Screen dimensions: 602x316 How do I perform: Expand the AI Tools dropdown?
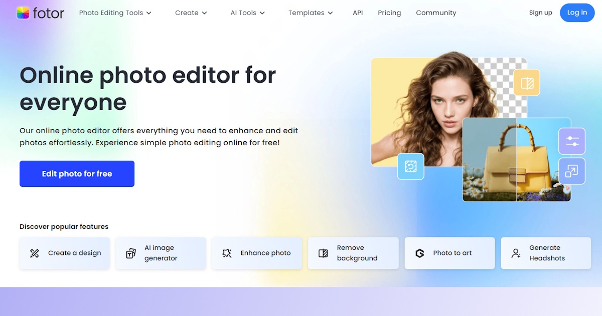(247, 13)
